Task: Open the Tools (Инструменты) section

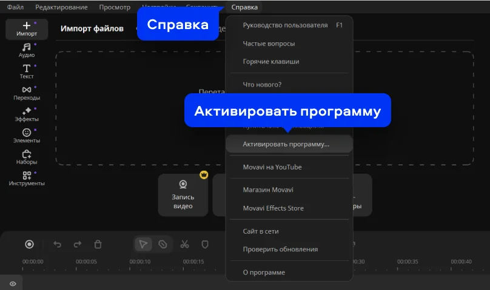Action: (27, 179)
